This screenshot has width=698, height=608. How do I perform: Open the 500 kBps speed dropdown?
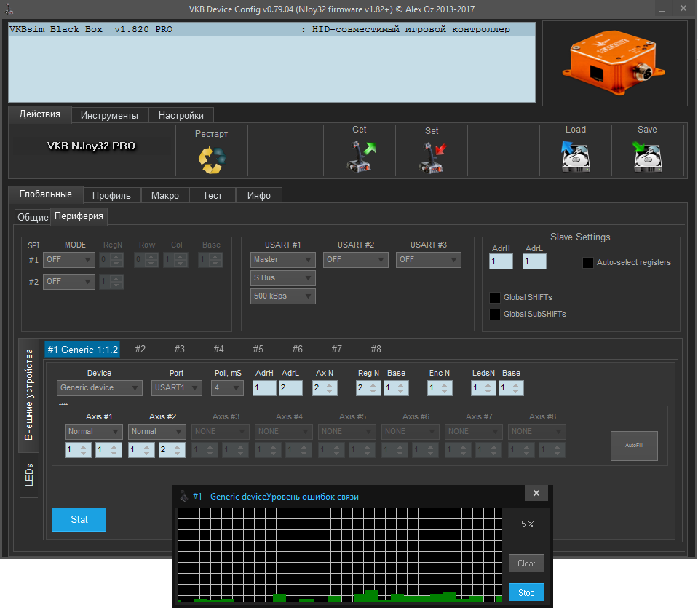pyautogui.click(x=282, y=296)
